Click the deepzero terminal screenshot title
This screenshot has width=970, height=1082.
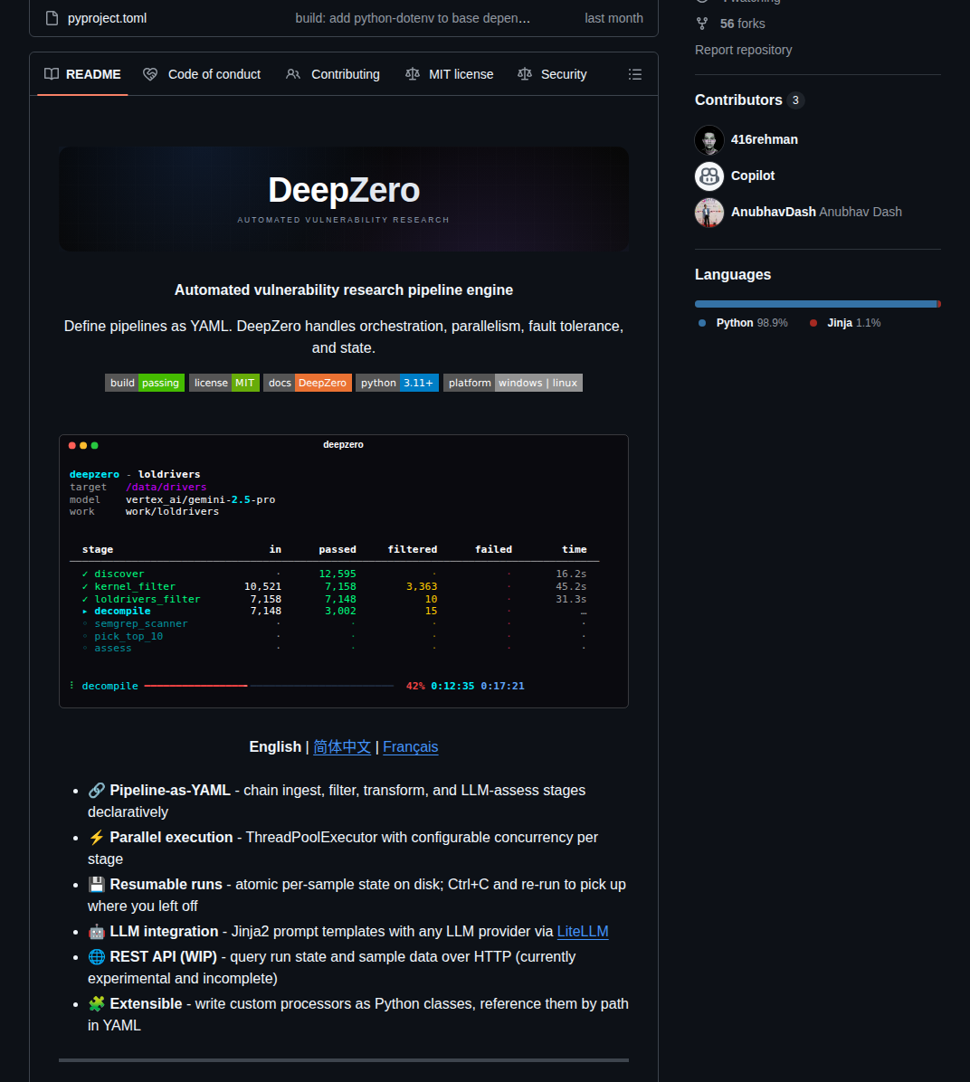[x=343, y=444]
